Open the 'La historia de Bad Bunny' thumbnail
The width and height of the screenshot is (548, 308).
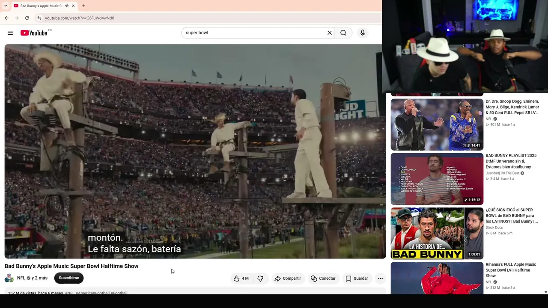click(437, 233)
